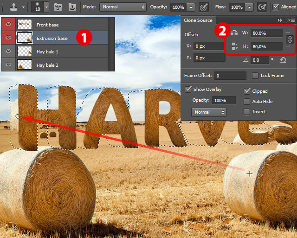Hide the Extrusion base layer
Screen dimensions: 297x238
click(8, 38)
